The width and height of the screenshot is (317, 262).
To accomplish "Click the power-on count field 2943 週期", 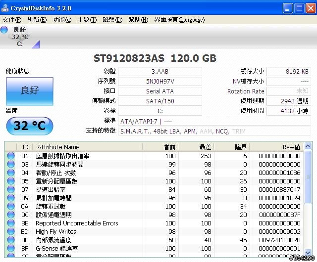I will click(x=289, y=101).
